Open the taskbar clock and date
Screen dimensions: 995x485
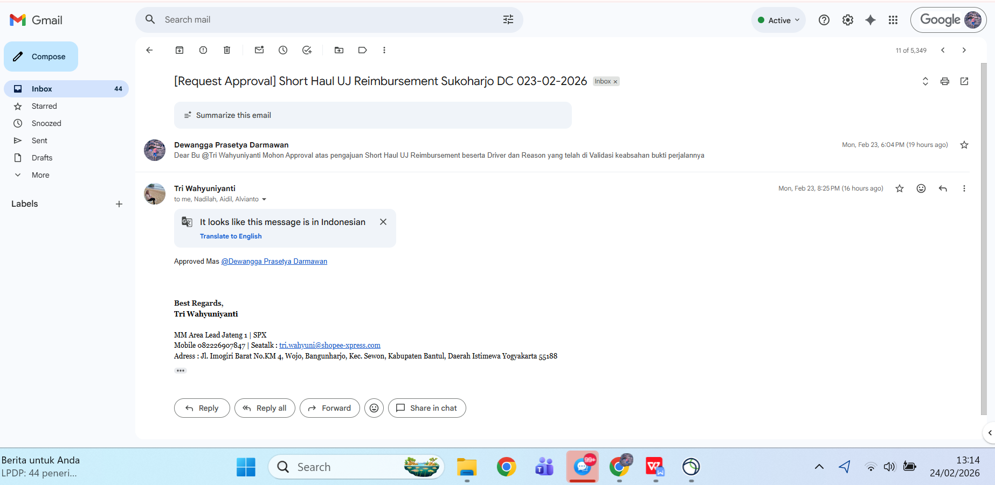click(955, 467)
